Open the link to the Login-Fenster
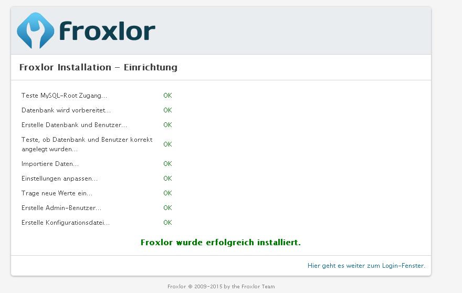The image size is (462, 293). pyautogui.click(x=366, y=266)
